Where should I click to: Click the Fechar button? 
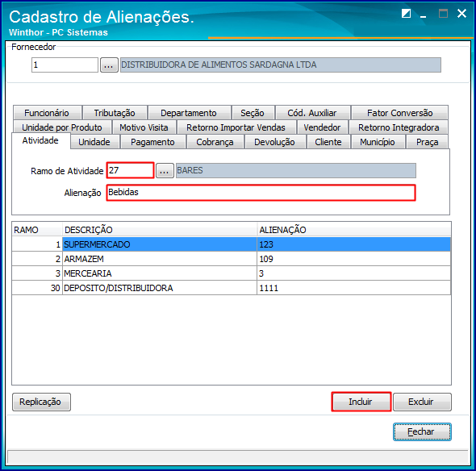pos(422,431)
